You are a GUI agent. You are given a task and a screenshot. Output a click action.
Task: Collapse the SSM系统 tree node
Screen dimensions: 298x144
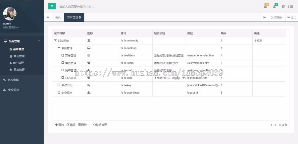coord(55,40)
